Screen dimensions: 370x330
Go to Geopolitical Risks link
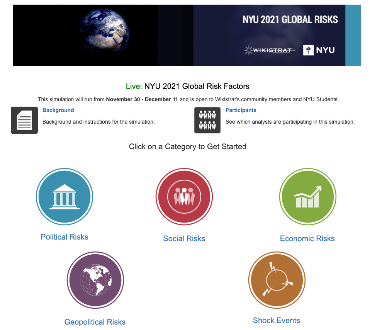(95, 322)
